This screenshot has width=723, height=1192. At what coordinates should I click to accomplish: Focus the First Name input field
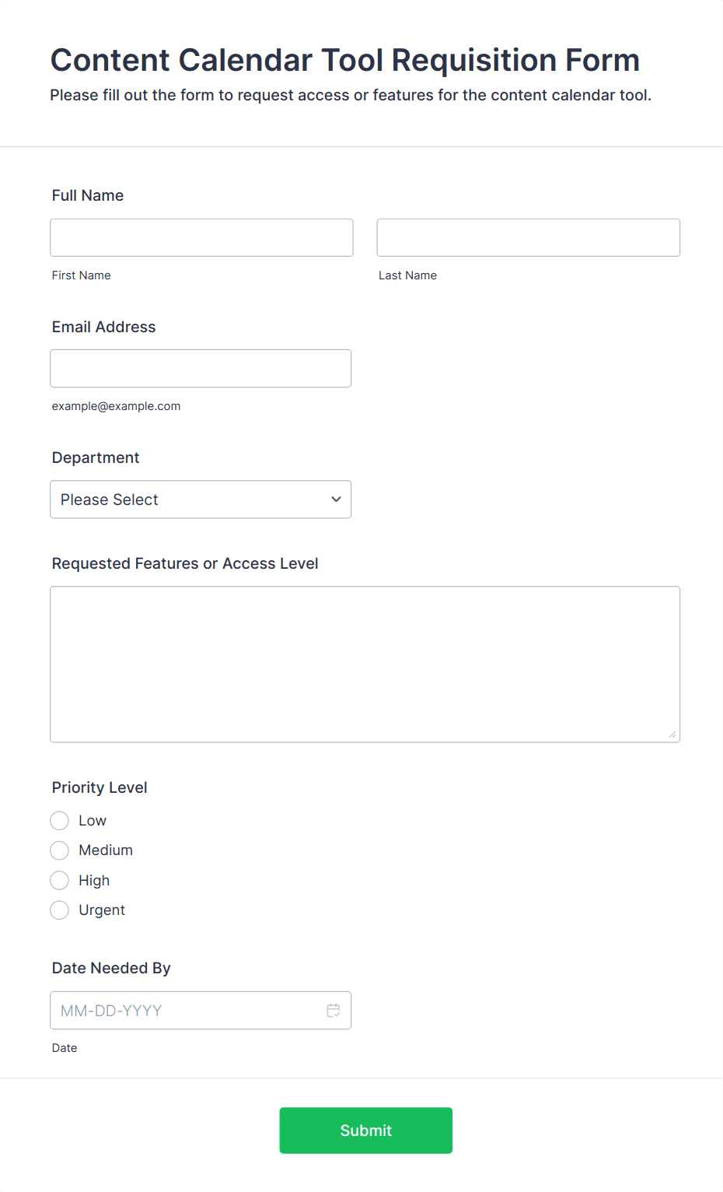201,237
